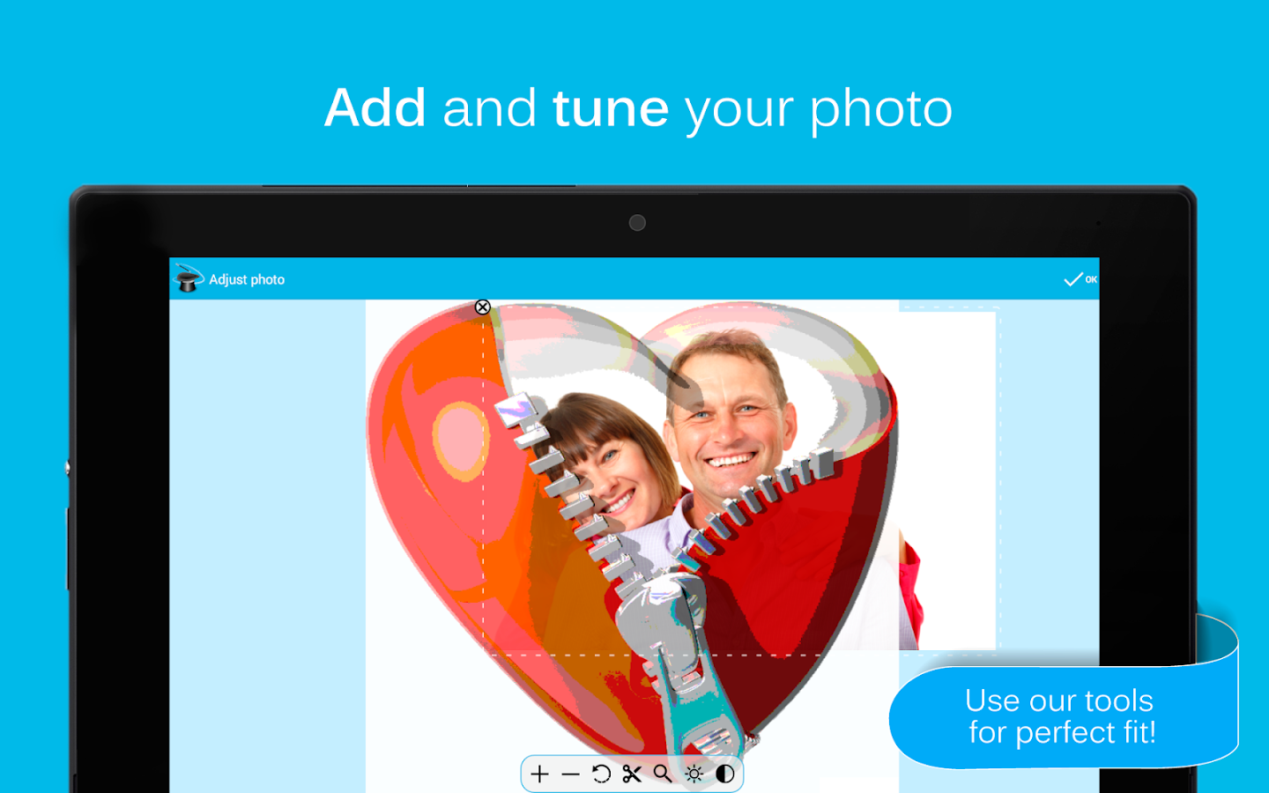Adjust contrast using the half-circle icon
Screen dimensions: 1269x793
pyautogui.click(x=725, y=774)
